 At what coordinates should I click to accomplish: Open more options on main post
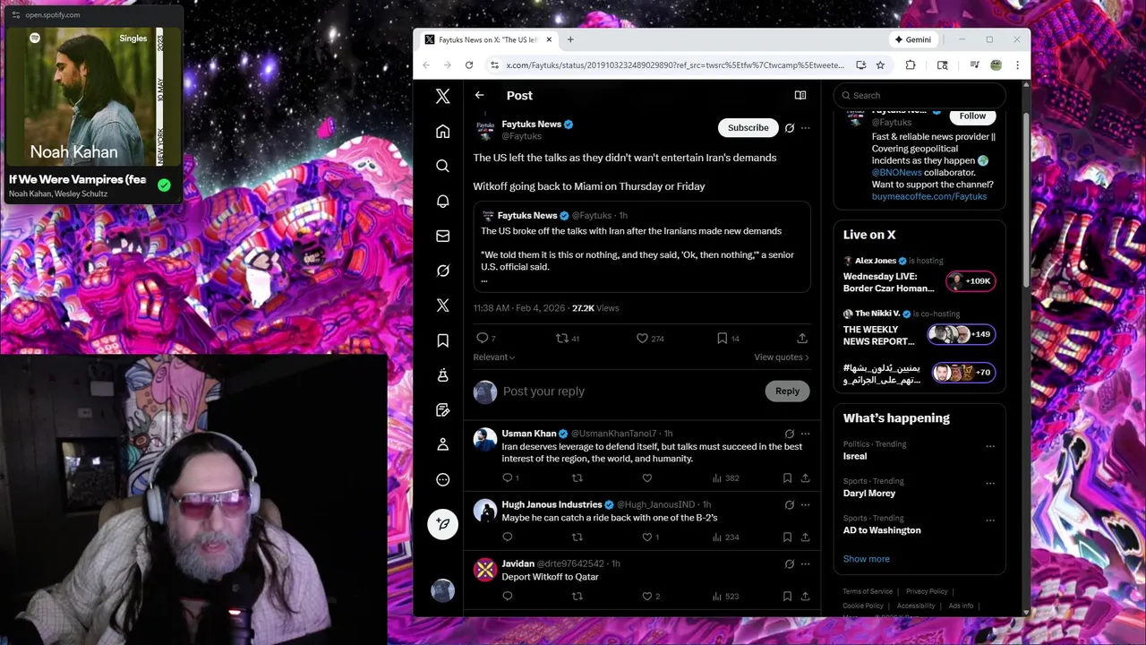[805, 128]
